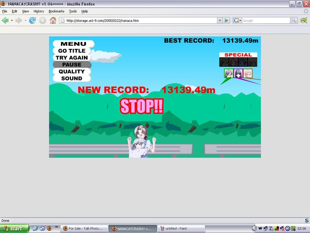Click the S icon in the status bar
The width and height of the screenshot is (310, 233).
(x=307, y=220)
